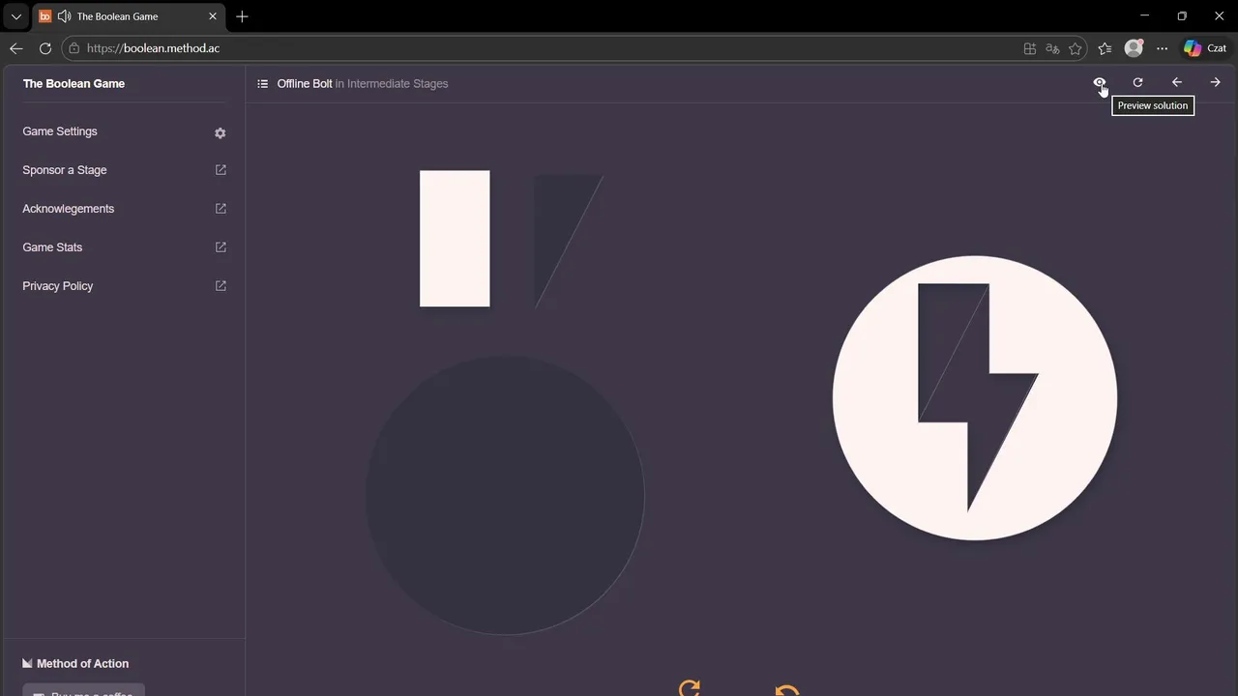Click the translate page icon
Screen dimensions: 1238x696
tap(1052, 48)
